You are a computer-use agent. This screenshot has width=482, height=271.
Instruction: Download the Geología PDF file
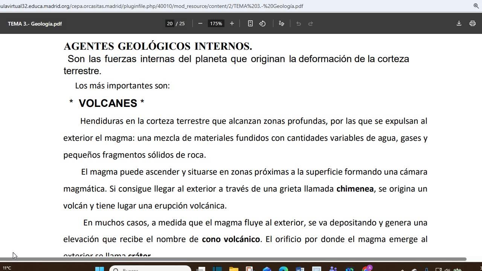459,23
